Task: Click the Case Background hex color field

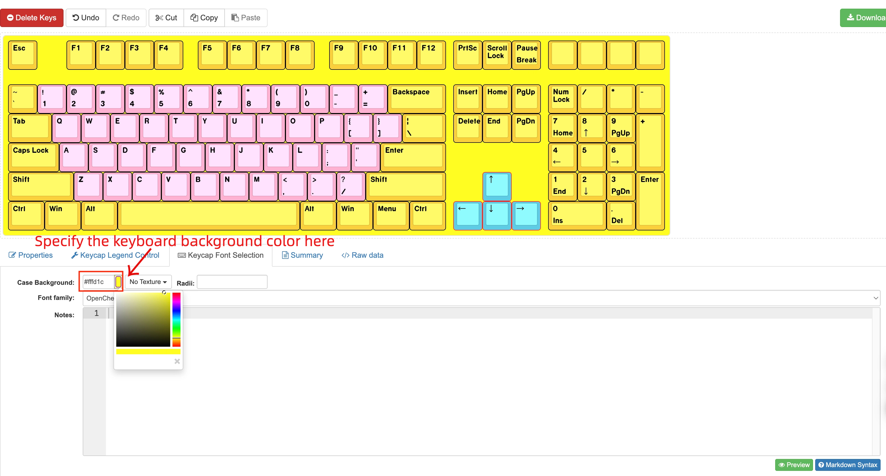Action: pos(98,282)
